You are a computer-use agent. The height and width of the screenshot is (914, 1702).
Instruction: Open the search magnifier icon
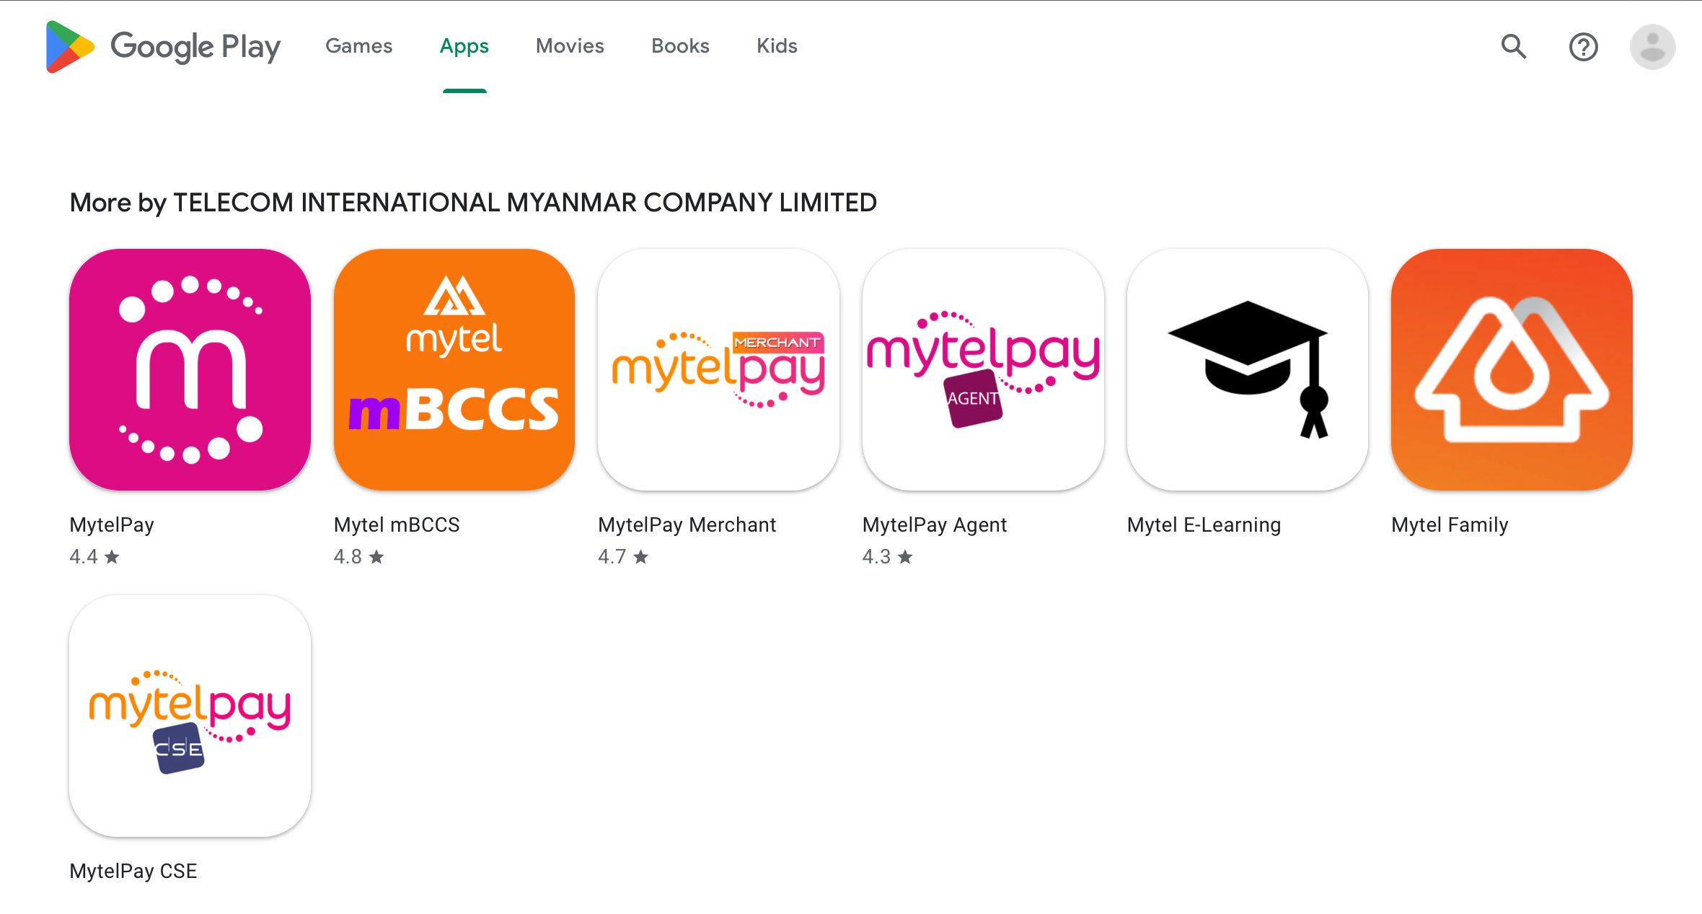(1514, 47)
